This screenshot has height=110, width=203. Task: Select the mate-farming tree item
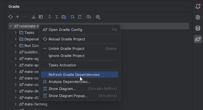click(36, 104)
